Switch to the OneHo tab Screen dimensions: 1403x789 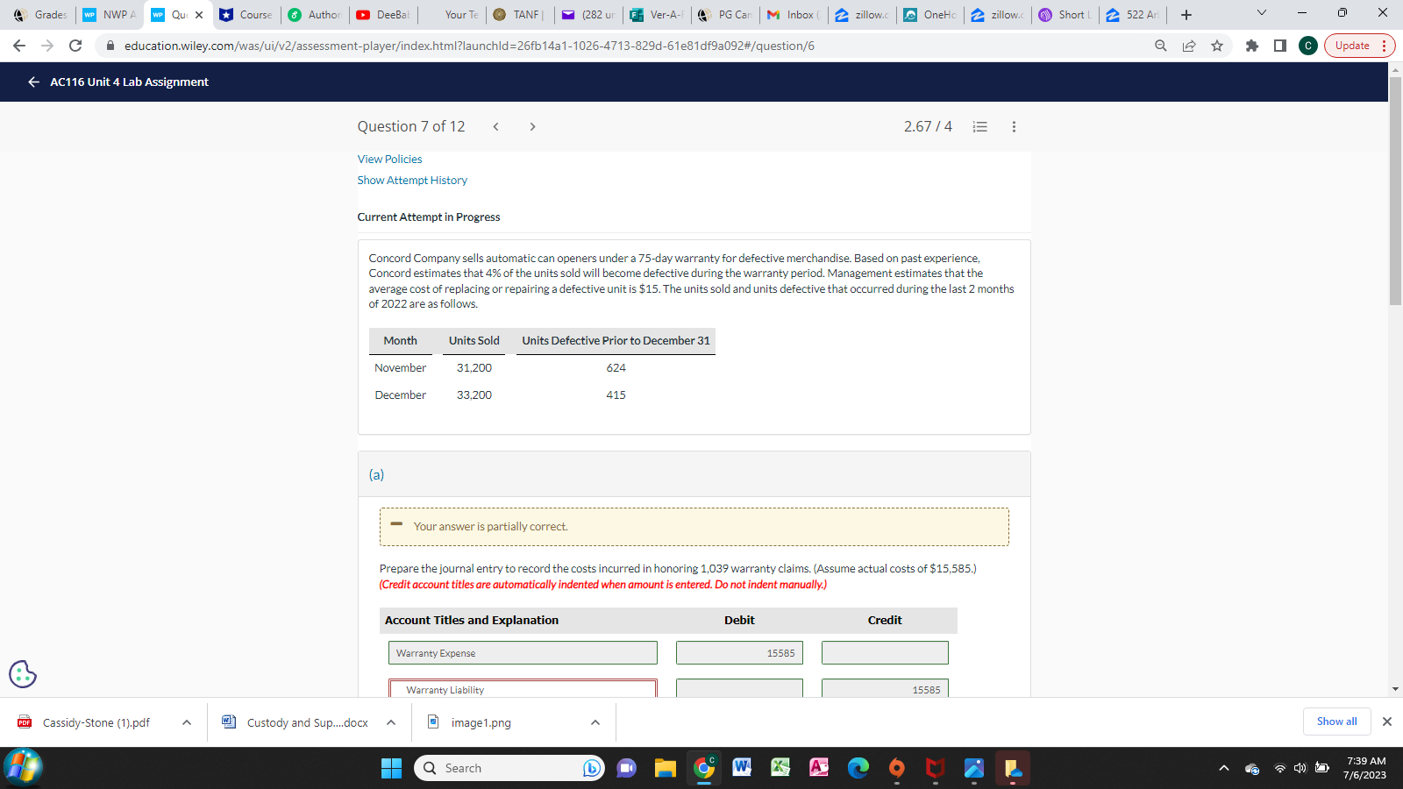click(931, 15)
